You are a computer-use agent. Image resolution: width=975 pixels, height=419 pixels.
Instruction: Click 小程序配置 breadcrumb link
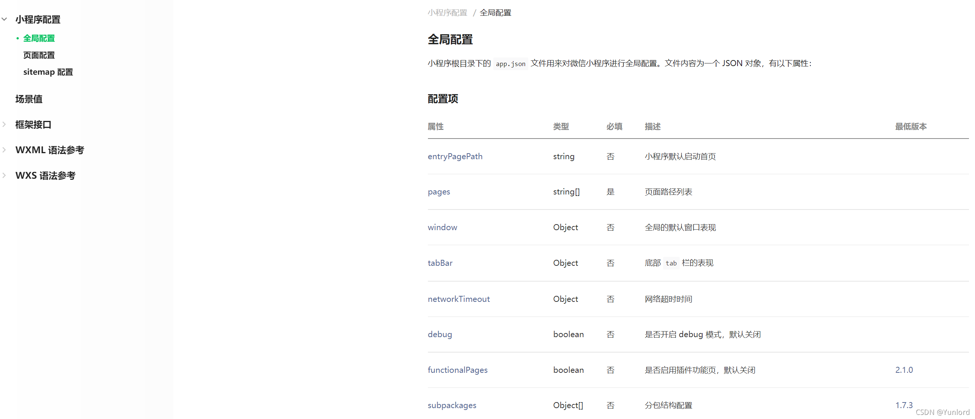pos(447,13)
